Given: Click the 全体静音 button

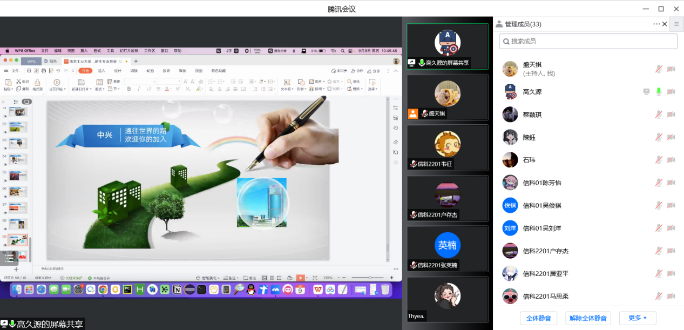Looking at the screenshot, I should tap(538, 318).
